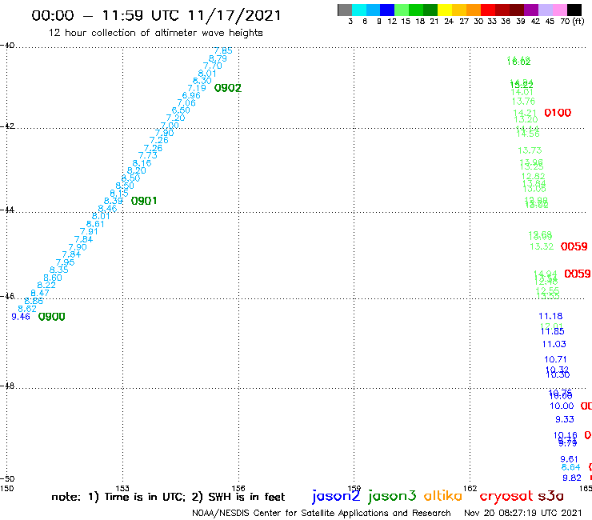Image resolution: width=592 pixels, height=520 pixels.
Task: Click the wave height value 6.50
Action: pos(181,110)
